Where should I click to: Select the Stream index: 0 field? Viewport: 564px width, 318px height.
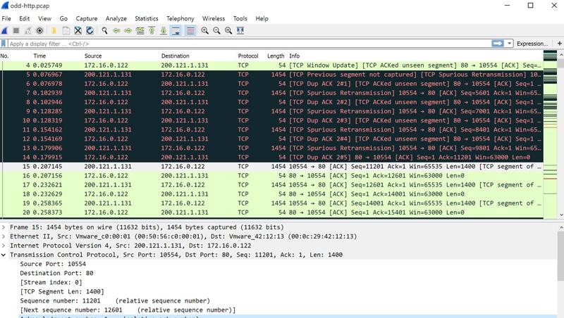click(51, 282)
